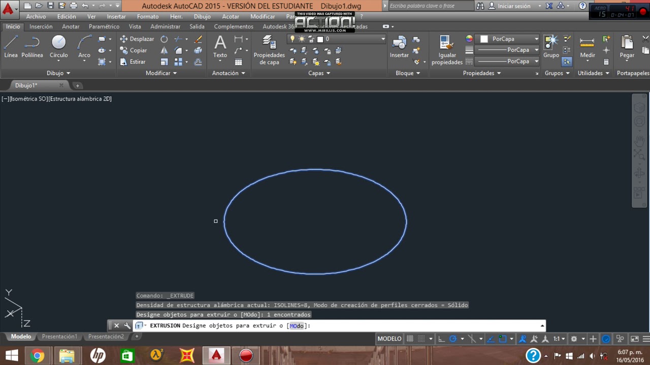Click the Desplazar (move) tool
650x365 pixels.
click(137, 39)
